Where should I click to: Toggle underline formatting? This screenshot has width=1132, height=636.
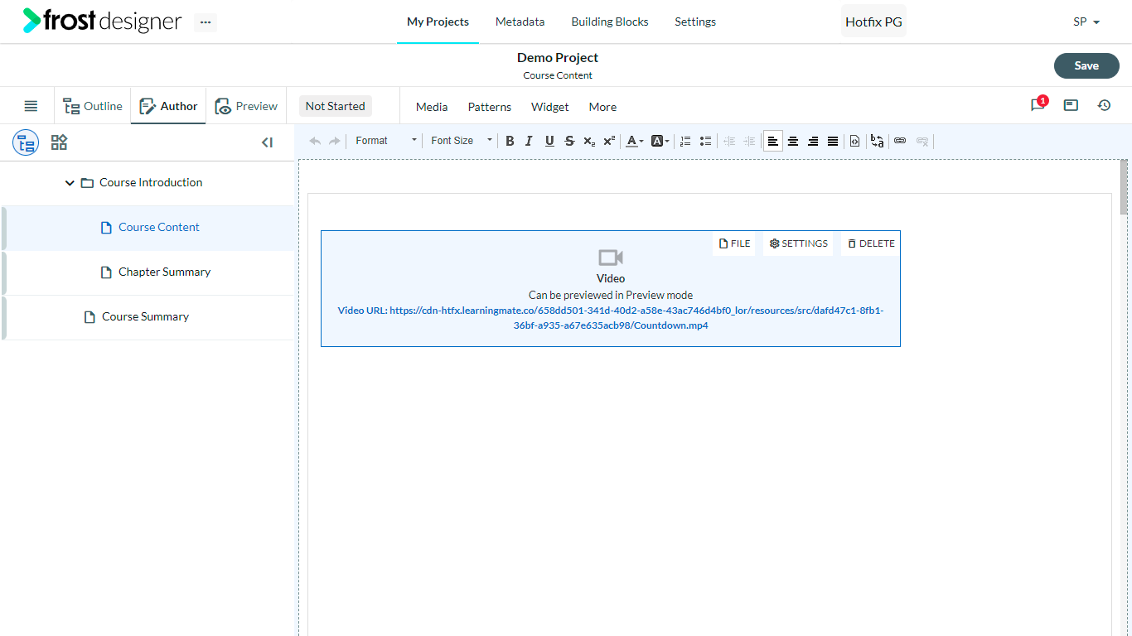tap(549, 141)
